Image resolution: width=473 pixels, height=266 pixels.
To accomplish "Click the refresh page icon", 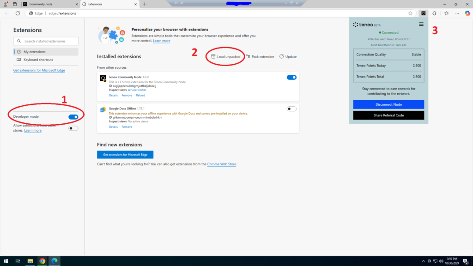I will [18, 13].
